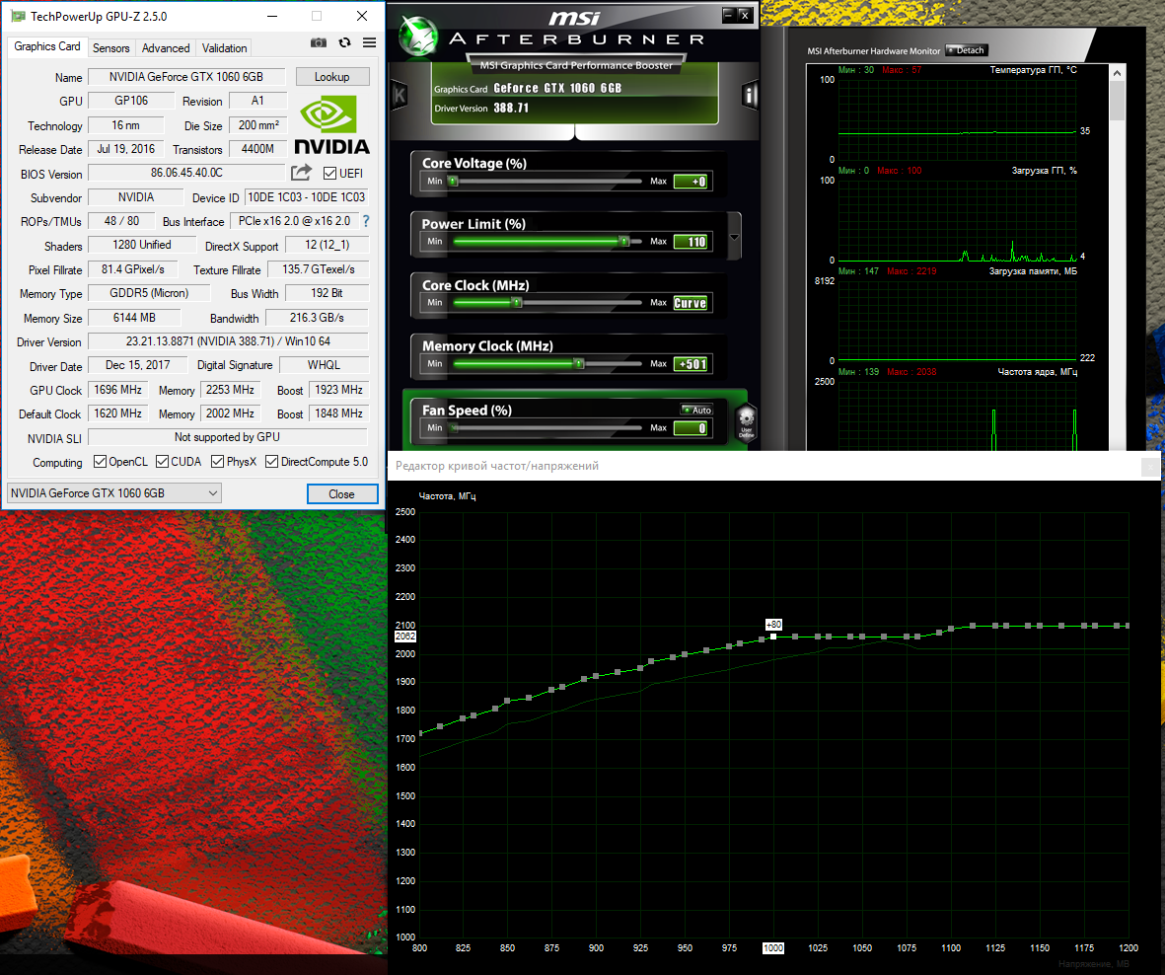
Task: Click the Bus Interface question mark
Action: pos(366,221)
